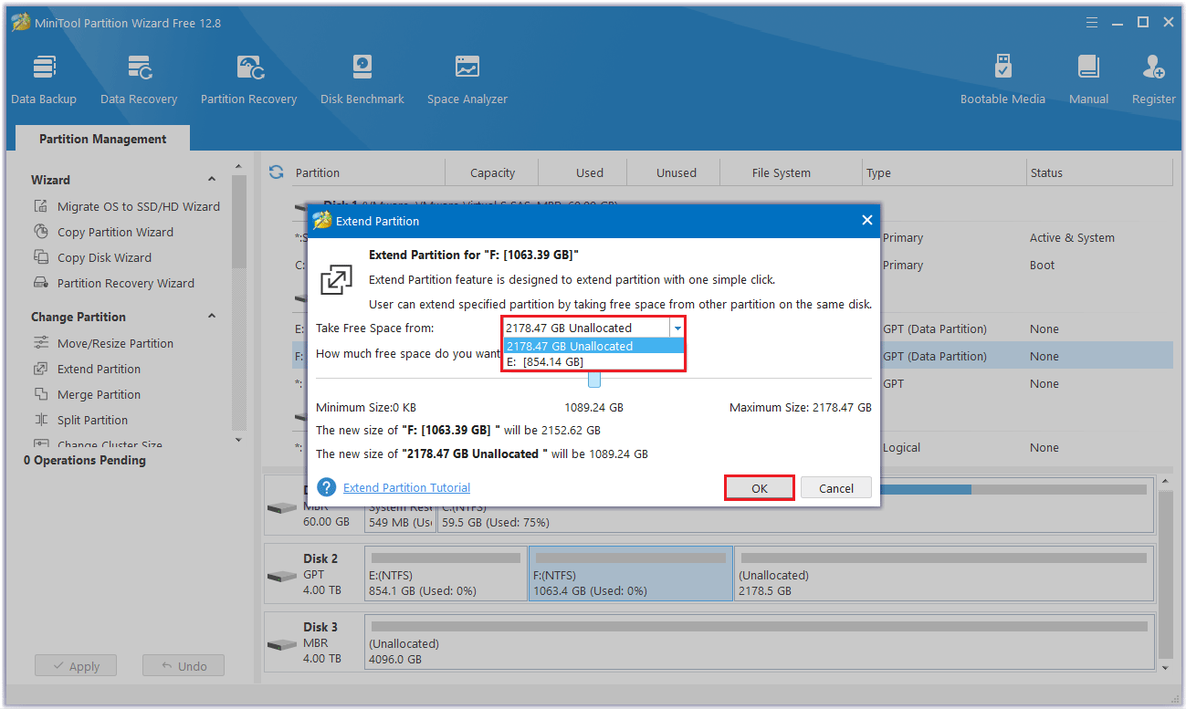Sort by the Unused column header
The image size is (1186, 709).
click(x=676, y=172)
